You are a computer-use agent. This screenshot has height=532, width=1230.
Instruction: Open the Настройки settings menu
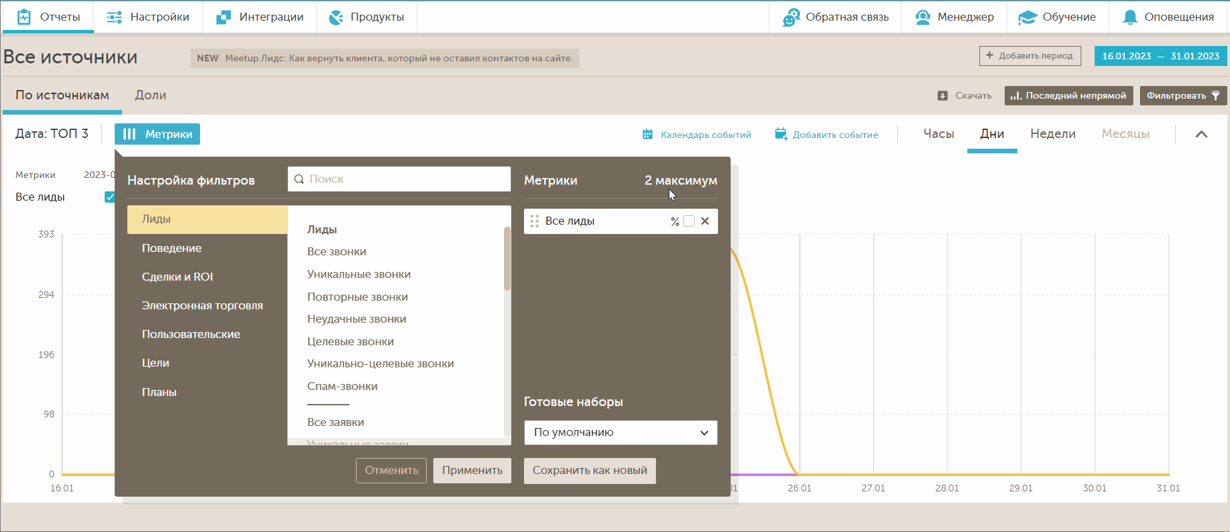click(148, 17)
